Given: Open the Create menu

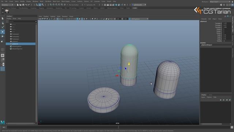Looking at the screenshot, I should click(11, 1).
